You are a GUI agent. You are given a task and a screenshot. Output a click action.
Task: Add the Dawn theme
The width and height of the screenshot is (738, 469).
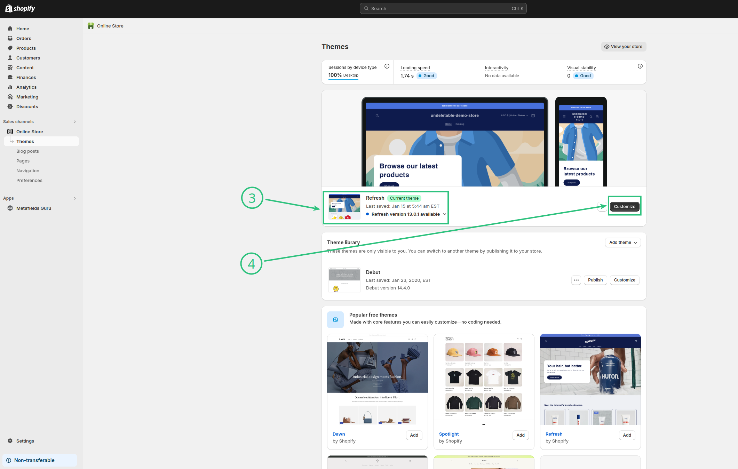[x=414, y=435]
